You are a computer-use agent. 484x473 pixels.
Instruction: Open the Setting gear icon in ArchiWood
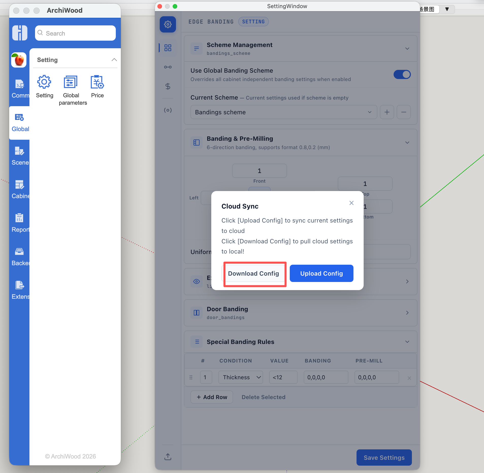click(44, 87)
